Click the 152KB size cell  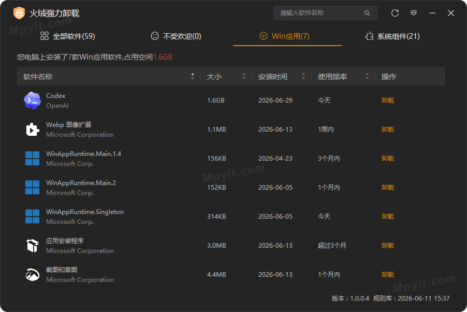click(216, 187)
